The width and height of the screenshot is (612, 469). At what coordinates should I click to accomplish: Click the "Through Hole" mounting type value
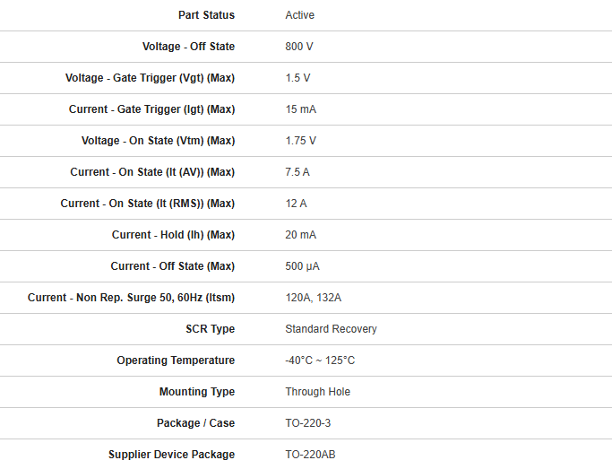[318, 392]
